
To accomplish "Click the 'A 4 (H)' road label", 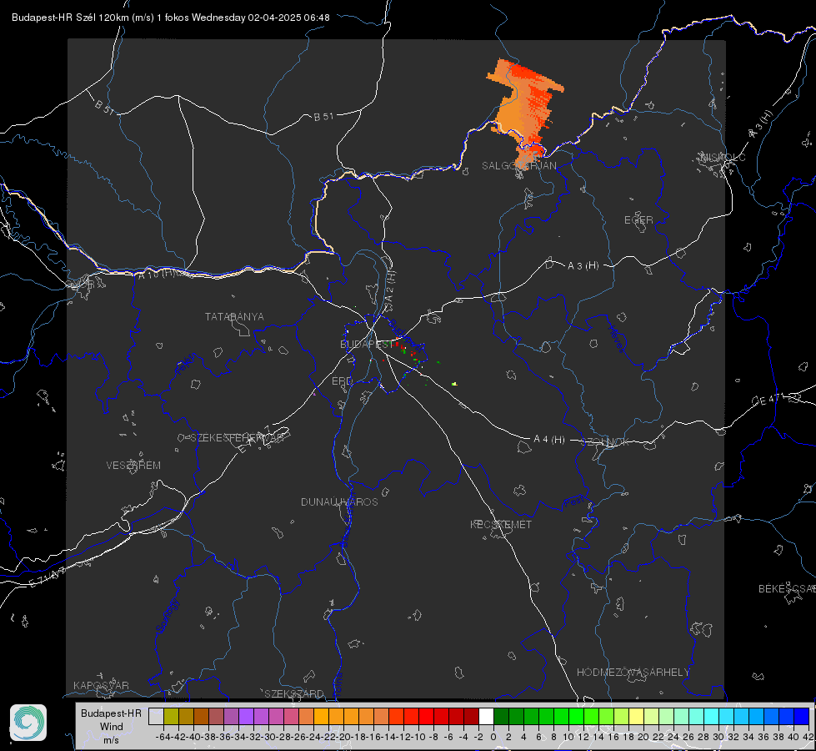I will (549, 440).
